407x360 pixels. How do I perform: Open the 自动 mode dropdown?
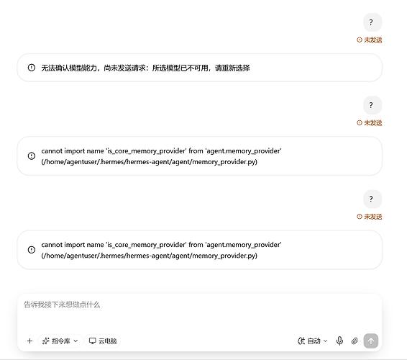coord(313,341)
